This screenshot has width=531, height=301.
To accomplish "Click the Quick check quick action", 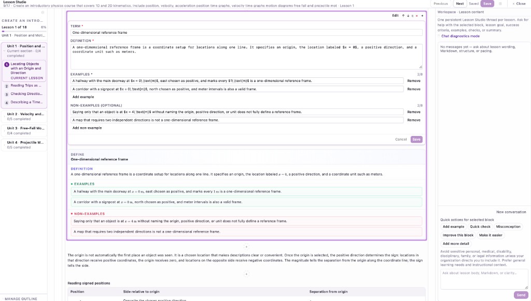I will tap(480, 226).
